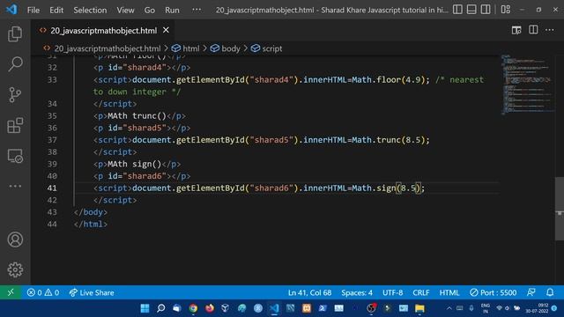Click the closing body tag on line 43
The height and width of the screenshot is (317, 564).
91,212
